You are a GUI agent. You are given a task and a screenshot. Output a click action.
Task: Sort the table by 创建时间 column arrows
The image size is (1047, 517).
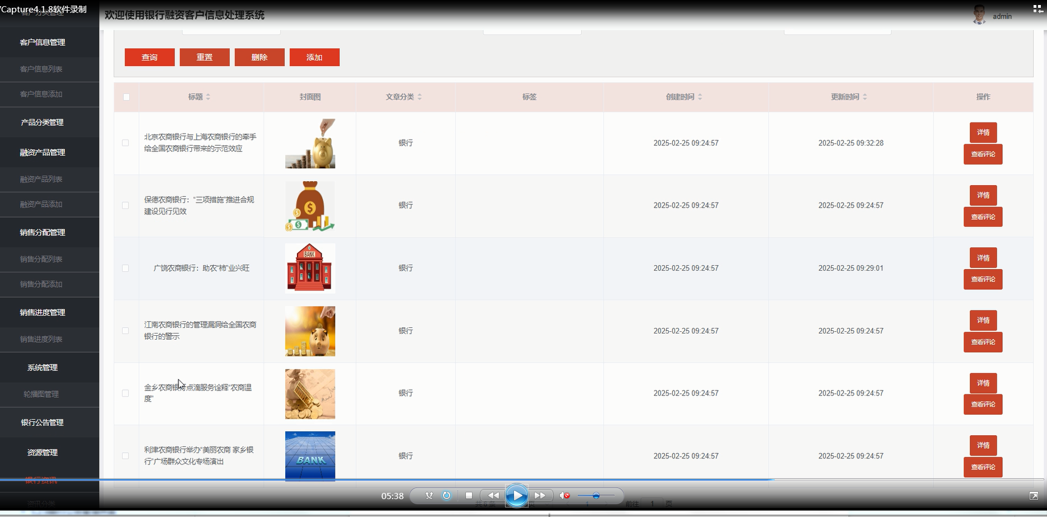coord(700,97)
